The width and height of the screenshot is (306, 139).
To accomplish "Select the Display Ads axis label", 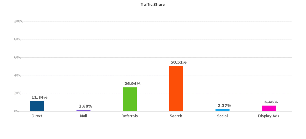I will (268, 116).
